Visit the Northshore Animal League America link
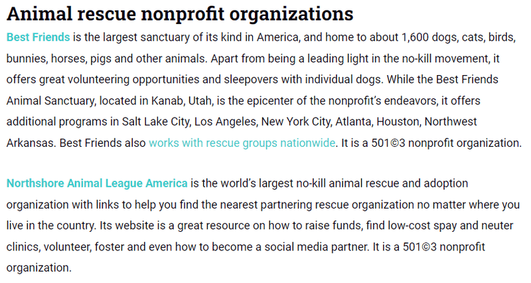 click(97, 183)
